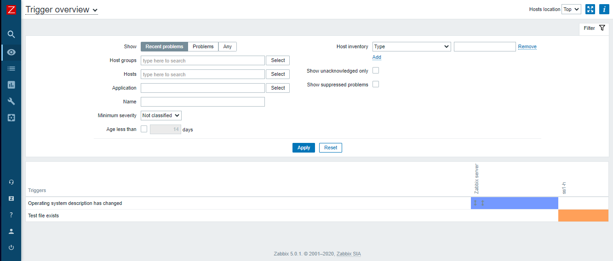613x261 pixels.
Task: Click the orange ss1-h trigger cell
Action: [583, 216]
